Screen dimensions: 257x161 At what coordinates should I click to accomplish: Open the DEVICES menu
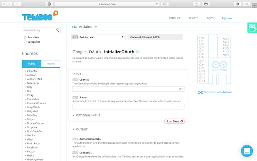click(x=193, y=18)
